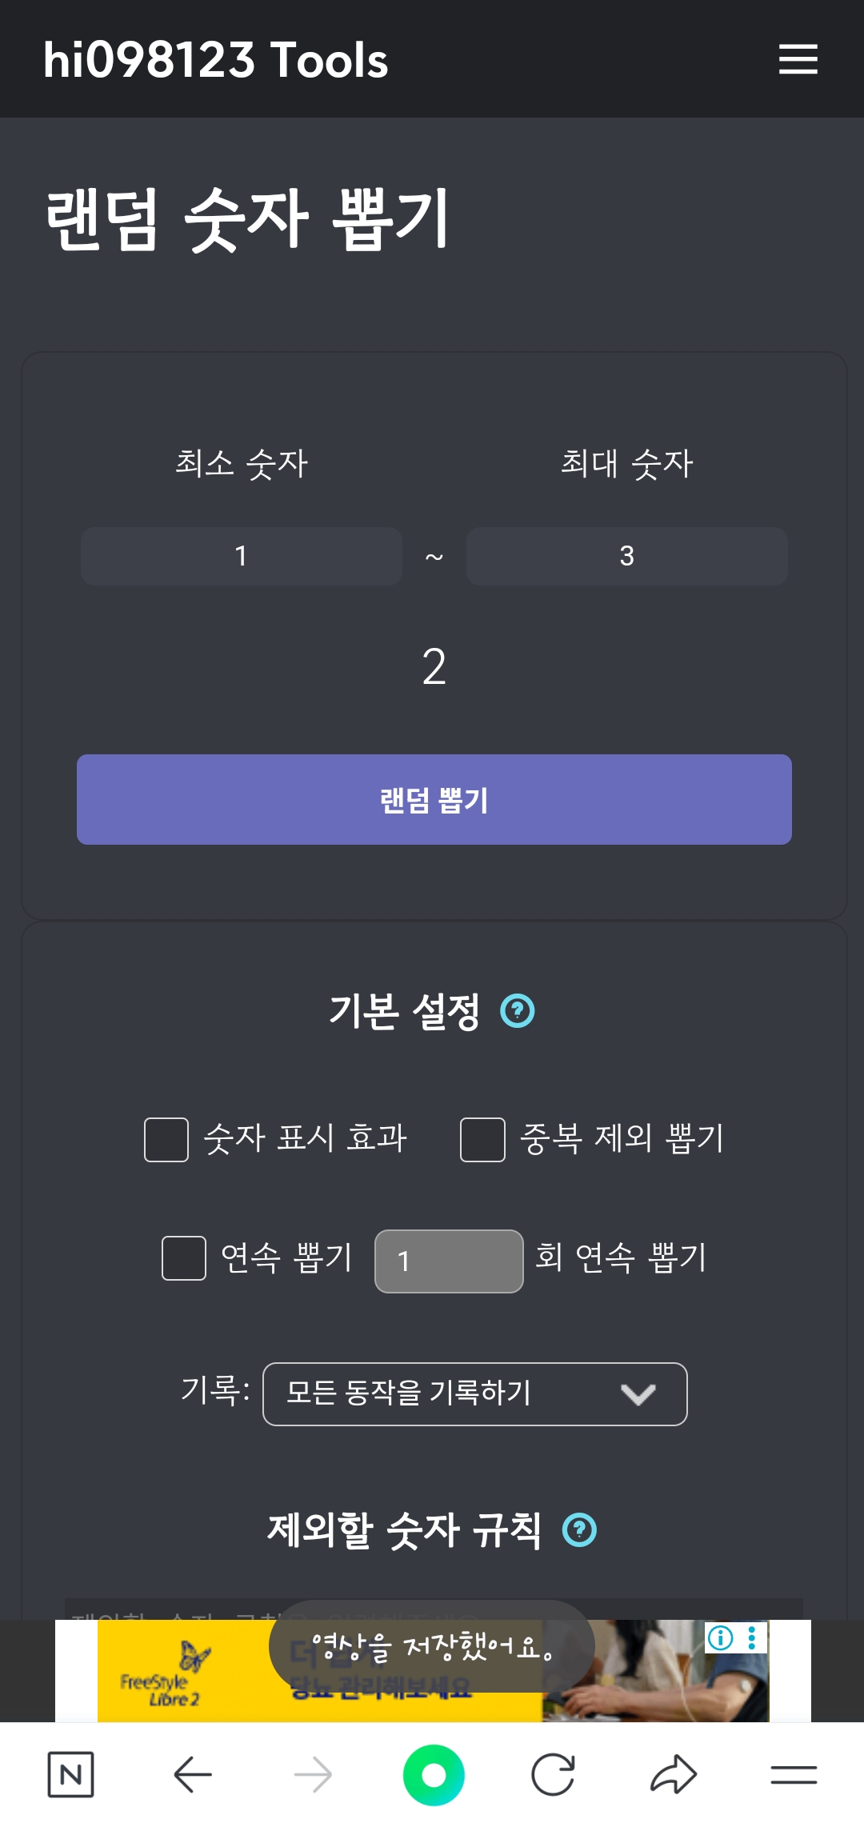
Task: Click the help icon beside 제외할 숫자 규칙
Action: 580,1530
